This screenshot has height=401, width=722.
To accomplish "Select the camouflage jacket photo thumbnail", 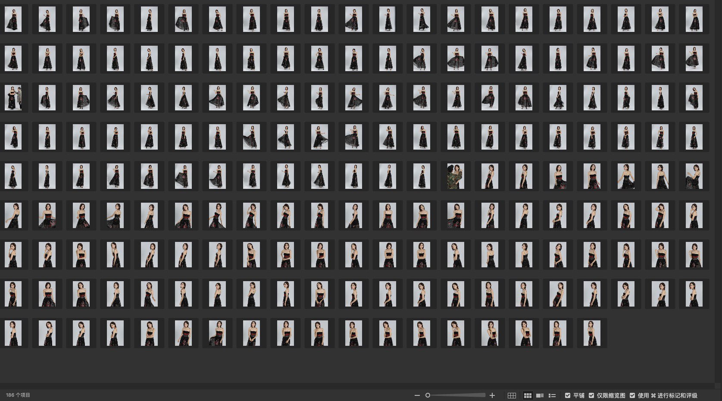I will point(456,176).
